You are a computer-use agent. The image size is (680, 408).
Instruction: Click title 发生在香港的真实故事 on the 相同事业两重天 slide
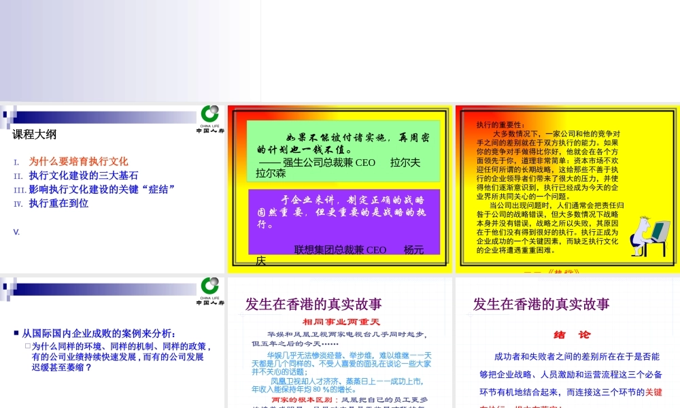coord(313,304)
